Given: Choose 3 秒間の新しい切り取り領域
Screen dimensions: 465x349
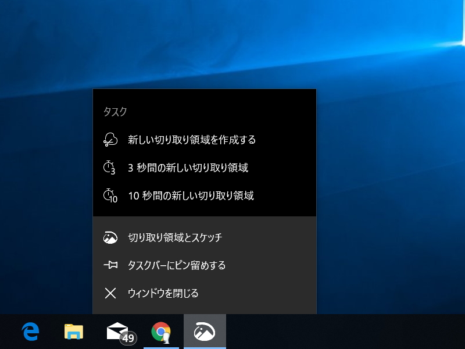Looking at the screenshot, I should (205, 168).
